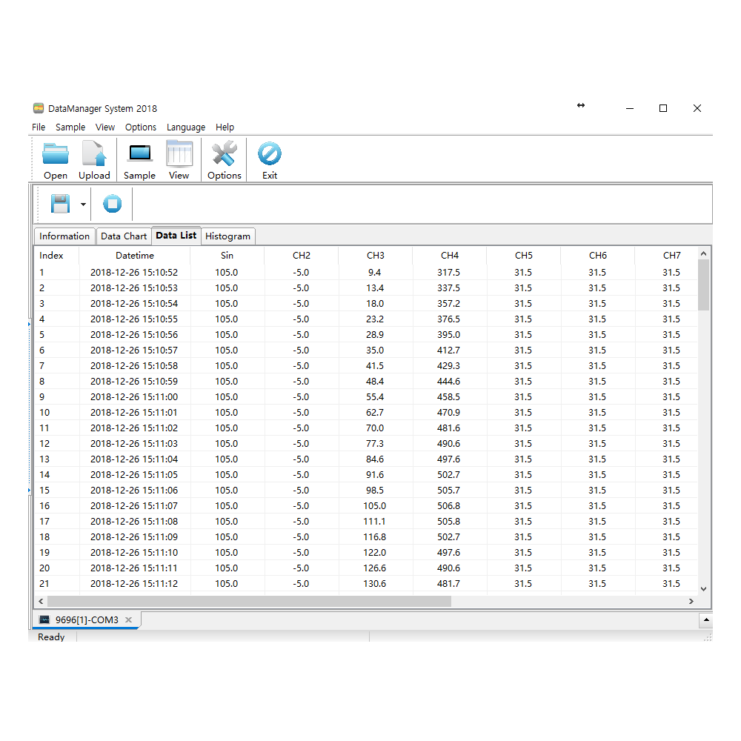Open the Sample menu in menu bar

(70, 127)
